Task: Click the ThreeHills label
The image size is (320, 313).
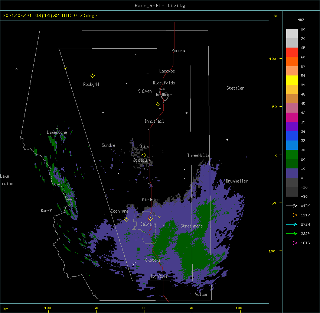Action: pyautogui.click(x=198, y=155)
